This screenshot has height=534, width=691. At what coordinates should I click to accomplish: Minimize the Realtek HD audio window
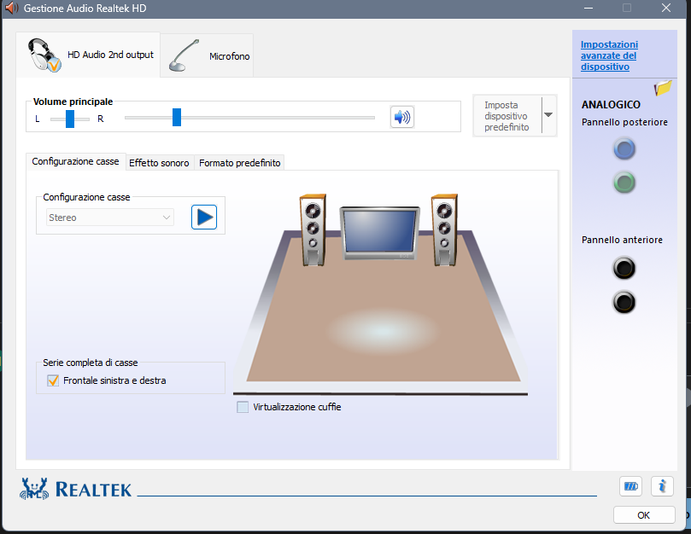589,8
